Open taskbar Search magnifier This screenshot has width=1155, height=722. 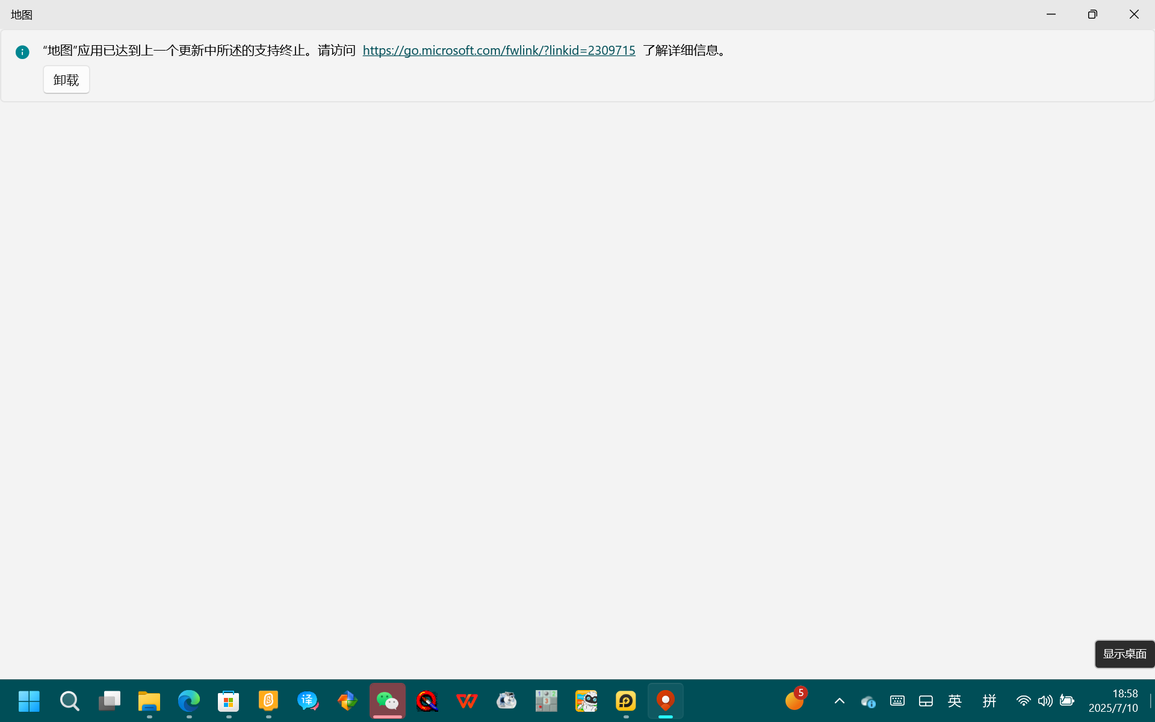[x=69, y=701]
